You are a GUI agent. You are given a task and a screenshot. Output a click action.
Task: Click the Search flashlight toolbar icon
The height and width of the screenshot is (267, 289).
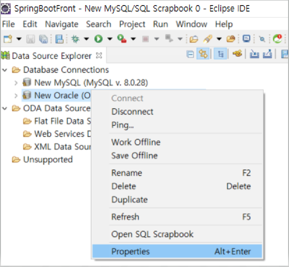tap(208, 39)
